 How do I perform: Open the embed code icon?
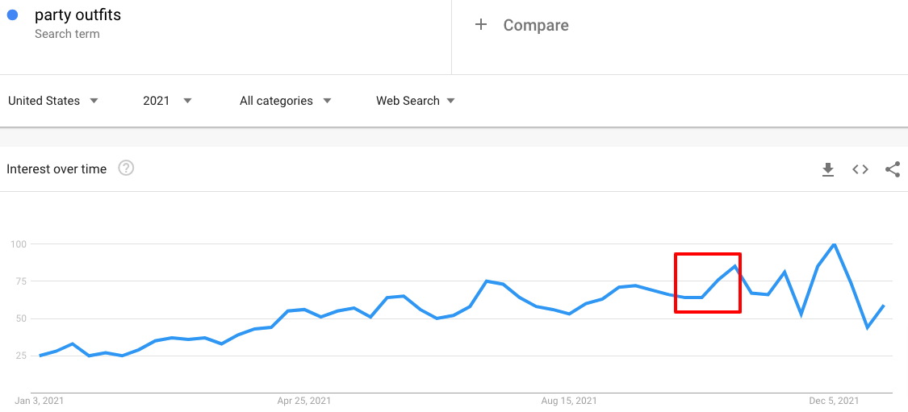pos(860,169)
